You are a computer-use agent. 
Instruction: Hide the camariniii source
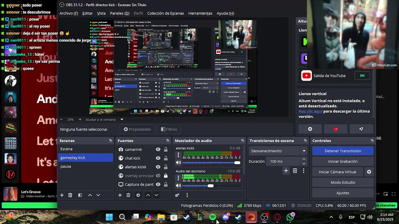click(158, 149)
